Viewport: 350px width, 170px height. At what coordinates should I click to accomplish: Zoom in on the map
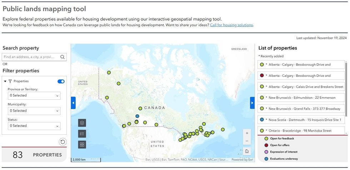(x=247, y=133)
